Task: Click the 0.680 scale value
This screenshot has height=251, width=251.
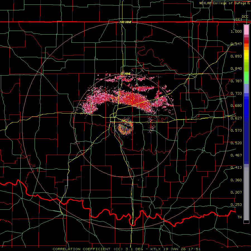Action: point(236,106)
